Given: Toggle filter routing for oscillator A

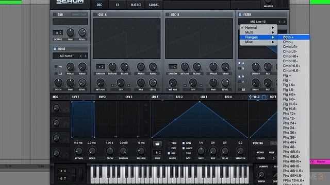Looking at the screenshot, I should [239, 63].
